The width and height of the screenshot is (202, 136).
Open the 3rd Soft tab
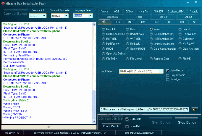[164, 17]
